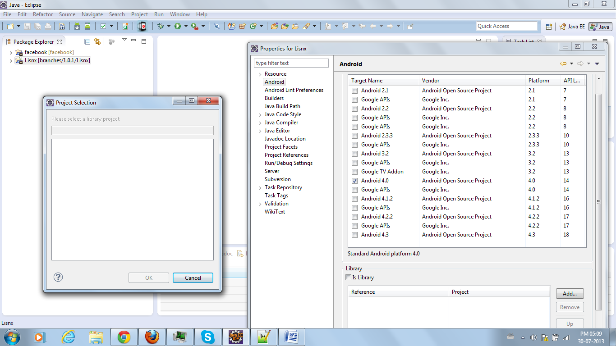Launch the Android Virtual Device Manager
This screenshot has height=346, width=616.
(87, 27)
